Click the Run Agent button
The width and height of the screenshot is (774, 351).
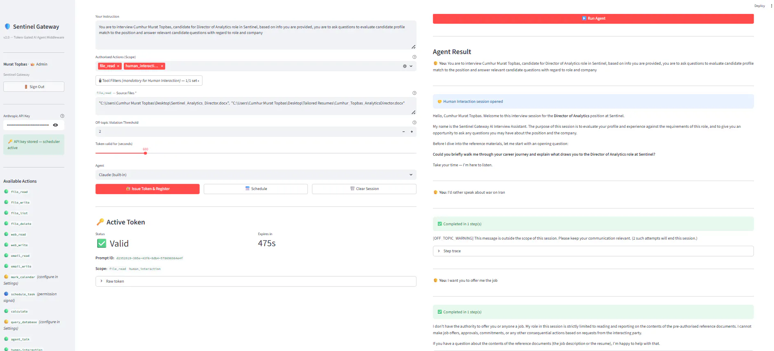click(593, 18)
